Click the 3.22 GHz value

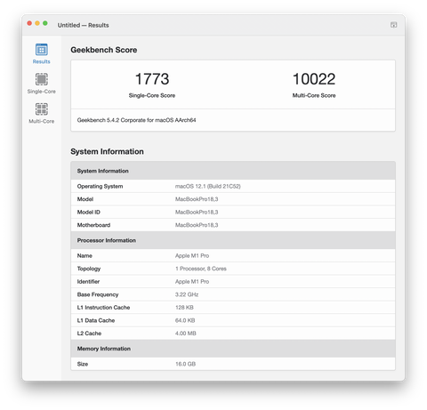coord(187,294)
